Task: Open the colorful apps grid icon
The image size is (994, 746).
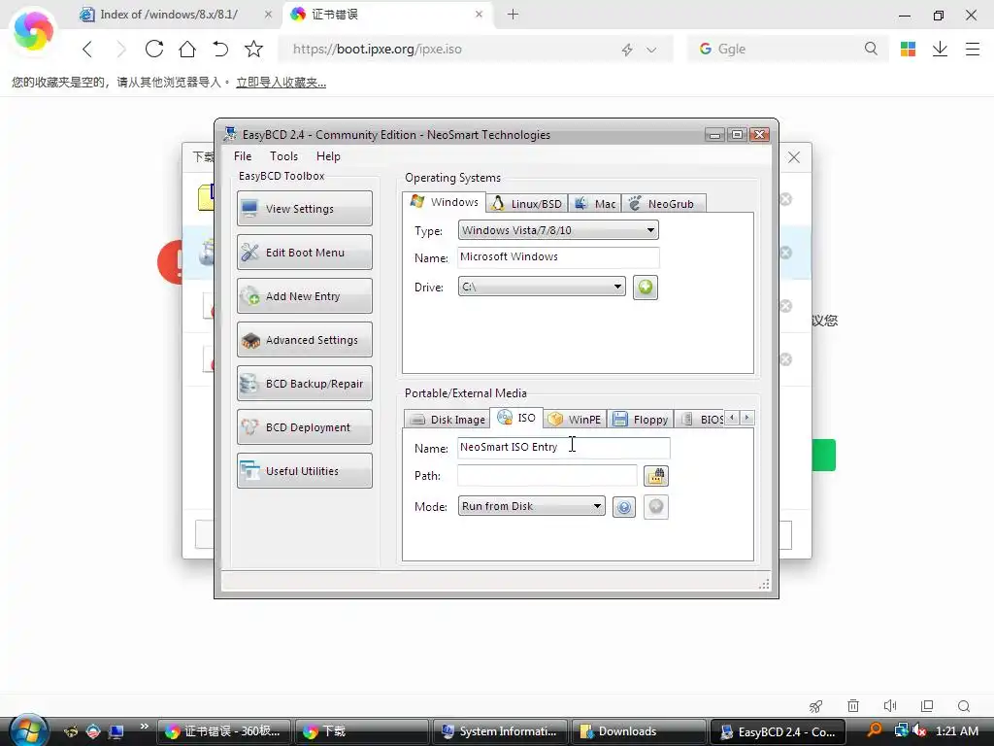Action: (908, 49)
